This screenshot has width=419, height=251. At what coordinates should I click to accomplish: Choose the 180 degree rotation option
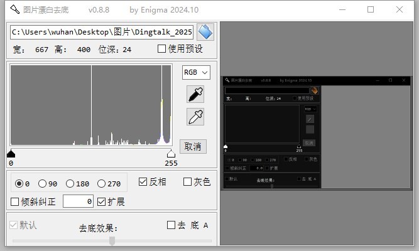coord(70,184)
